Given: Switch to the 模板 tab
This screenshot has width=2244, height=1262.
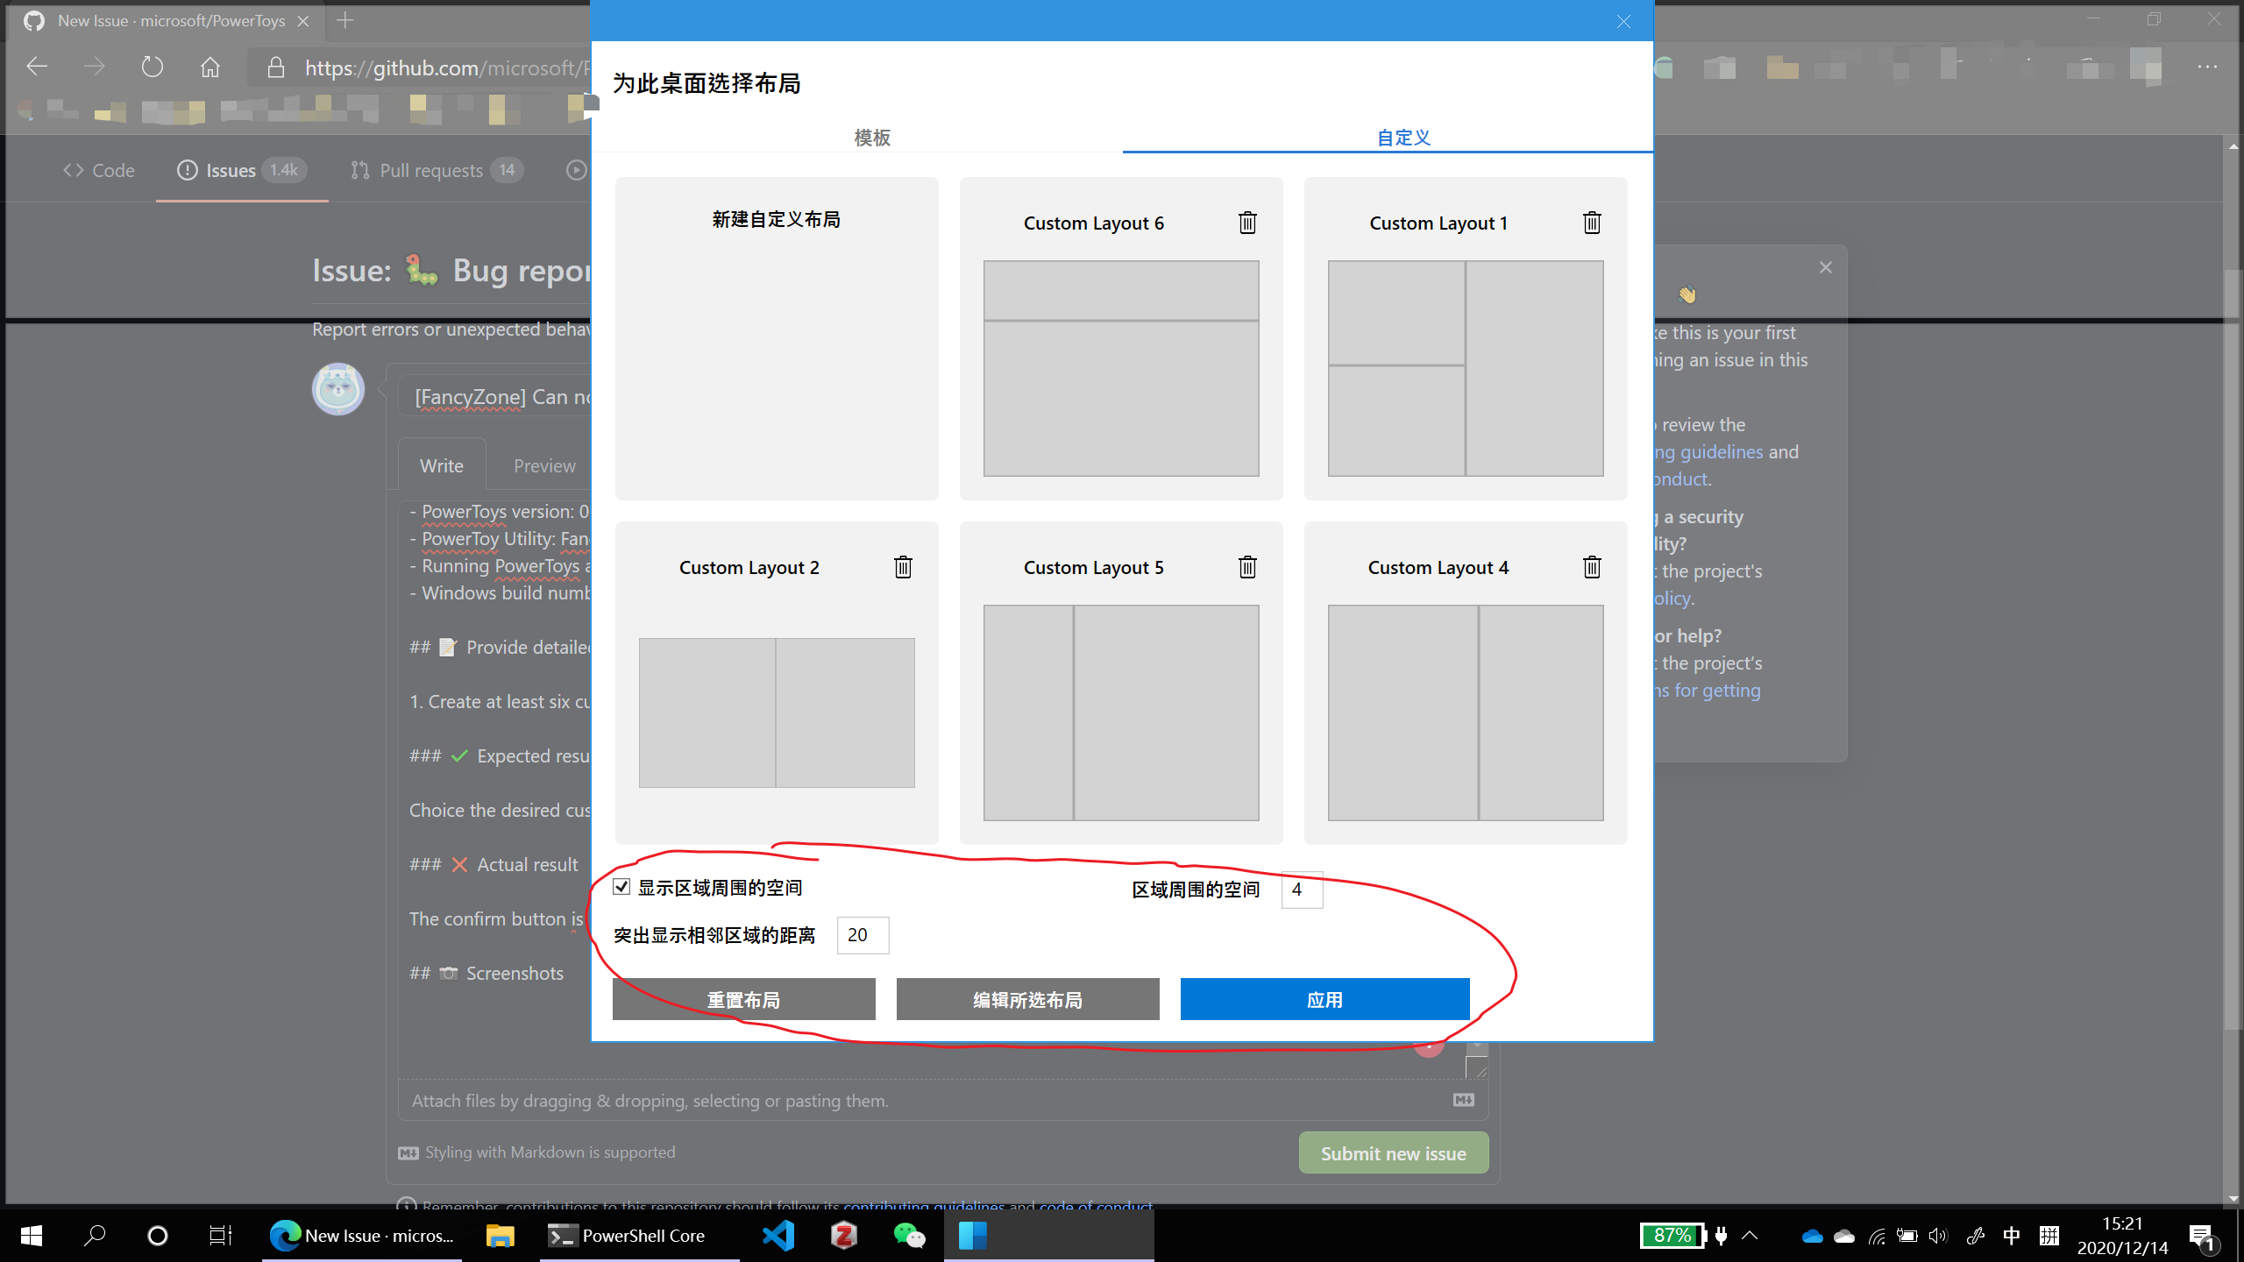Looking at the screenshot, I should (870, 138).
